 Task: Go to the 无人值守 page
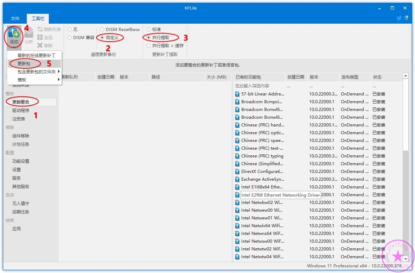(x=21, y=203)
